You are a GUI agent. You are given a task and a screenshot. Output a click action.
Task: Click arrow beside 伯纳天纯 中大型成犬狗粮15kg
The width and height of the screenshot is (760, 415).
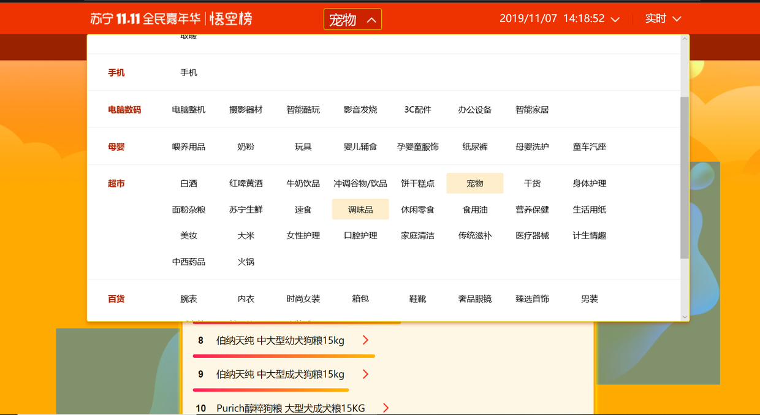pyautogui.click(x=365, y=374)
